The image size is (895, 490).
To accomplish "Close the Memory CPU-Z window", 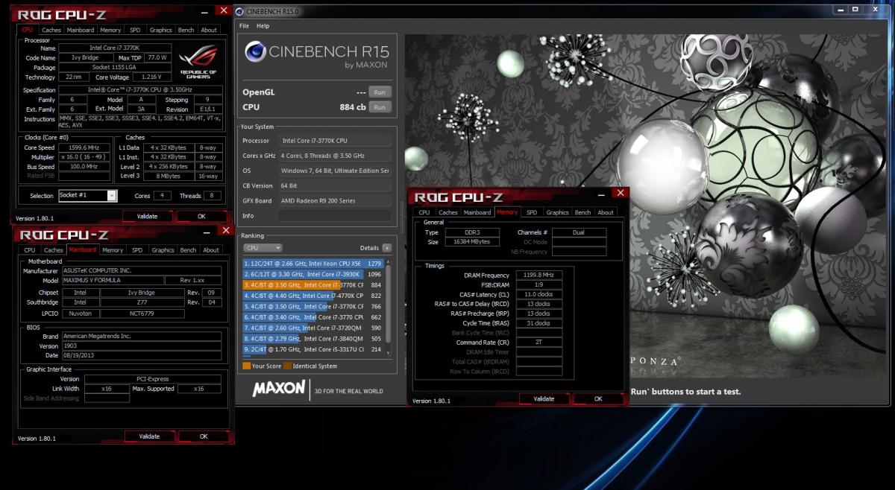I will pos(620,193).
